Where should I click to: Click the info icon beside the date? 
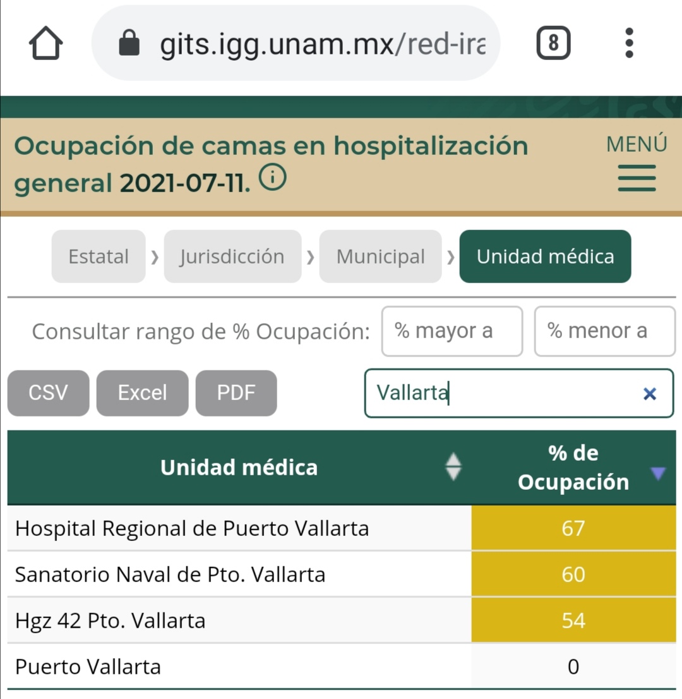pos(273,179)
